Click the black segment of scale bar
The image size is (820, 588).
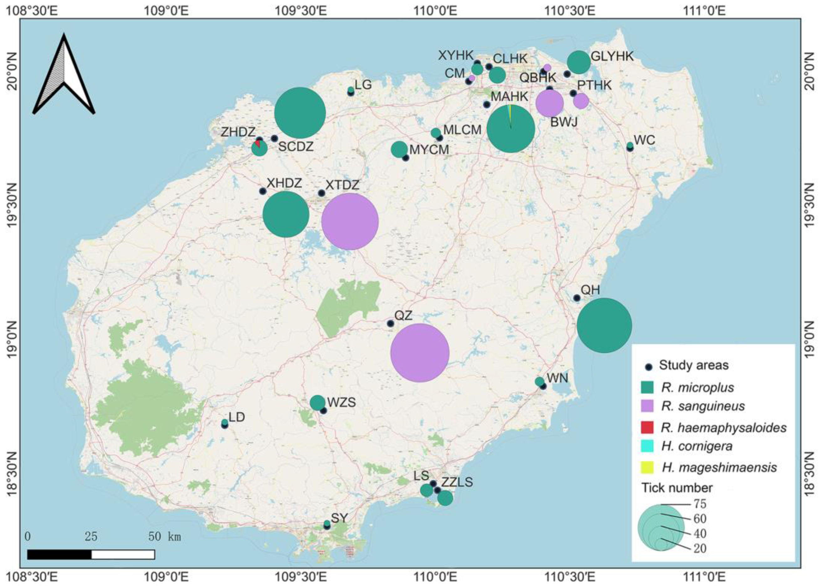(59, 554)
